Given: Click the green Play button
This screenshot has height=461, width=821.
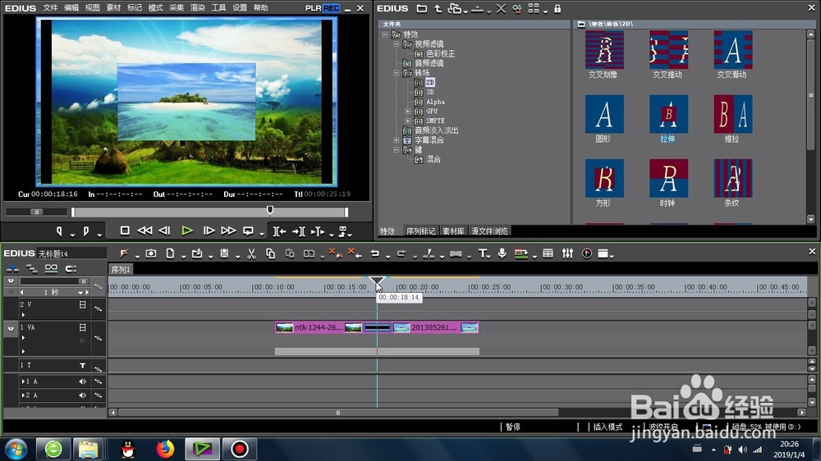Looking at the screenshot, I should tap(187, 230).
